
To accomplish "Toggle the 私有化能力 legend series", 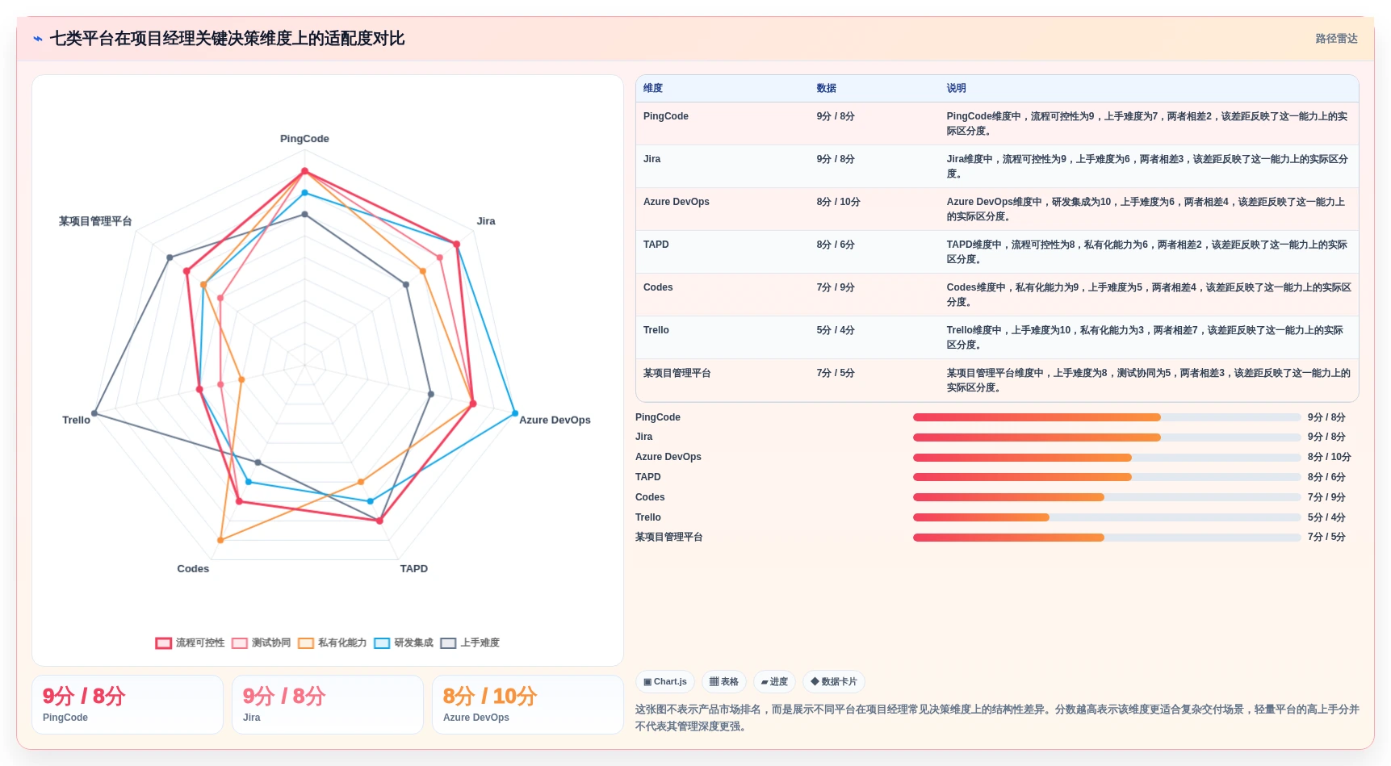I will (332, 643).
